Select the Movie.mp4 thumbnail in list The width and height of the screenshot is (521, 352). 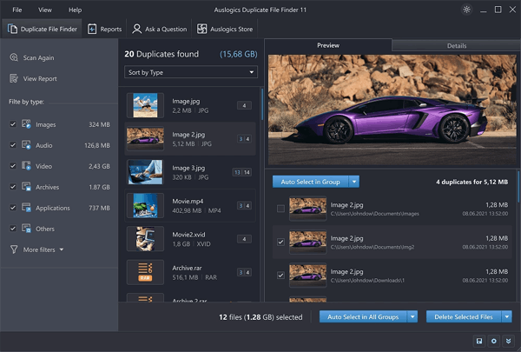pyautogui.click(x=145, y=206)
